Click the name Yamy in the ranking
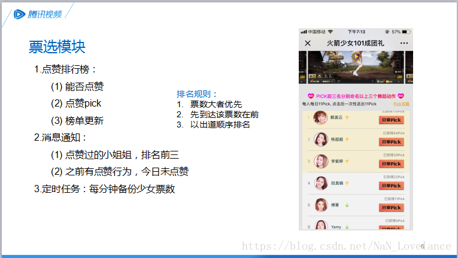Image resolution: width=458 pixels, height=258 pixels. click(x=336, y=227)
